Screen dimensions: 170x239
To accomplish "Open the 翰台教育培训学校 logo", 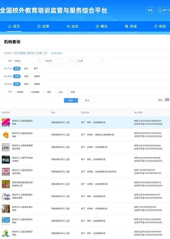I will (x=6, y=184).
